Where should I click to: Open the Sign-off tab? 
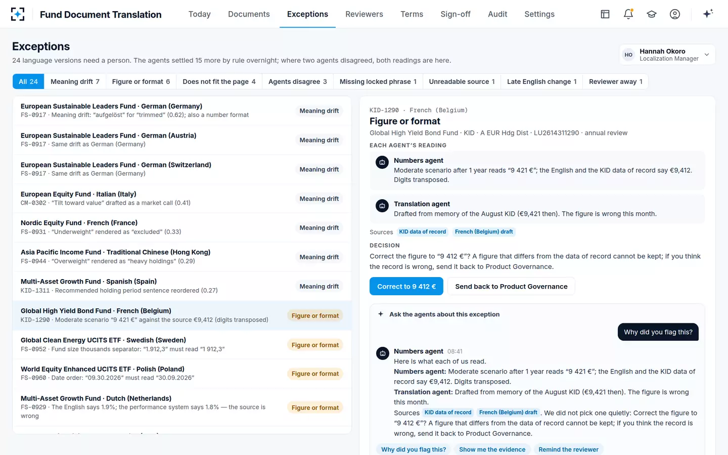pos(456,14)
